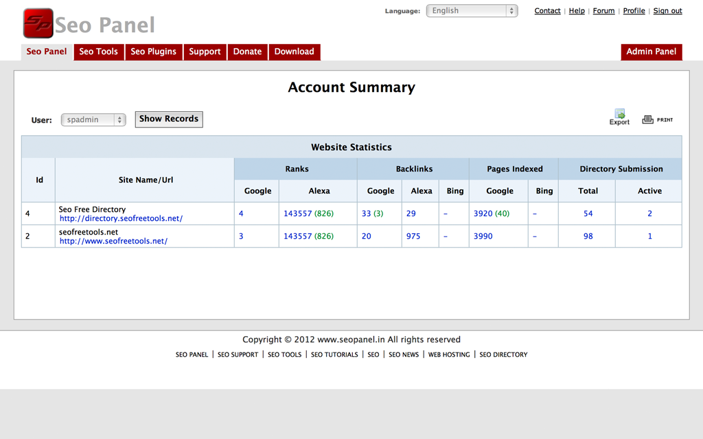Click the Sign out link

pos(667,11)
